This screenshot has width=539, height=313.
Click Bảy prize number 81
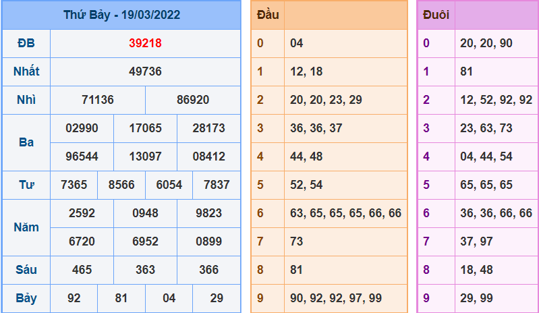click(121, 298)
